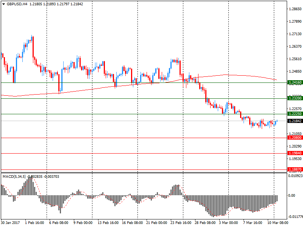This screenshot has width=303, height=227.
Task: Select the 1.24160 green level label
Action: (x=295, y=82)
